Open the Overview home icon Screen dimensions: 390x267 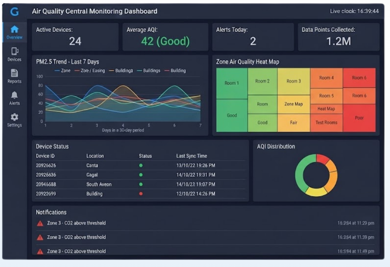14,29
